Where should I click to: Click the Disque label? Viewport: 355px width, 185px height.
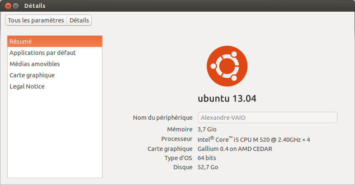(182, 167)
